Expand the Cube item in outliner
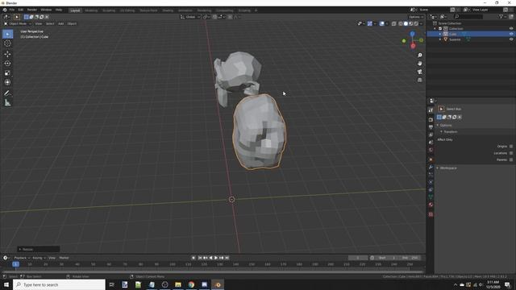 click(x=440, y=34)
